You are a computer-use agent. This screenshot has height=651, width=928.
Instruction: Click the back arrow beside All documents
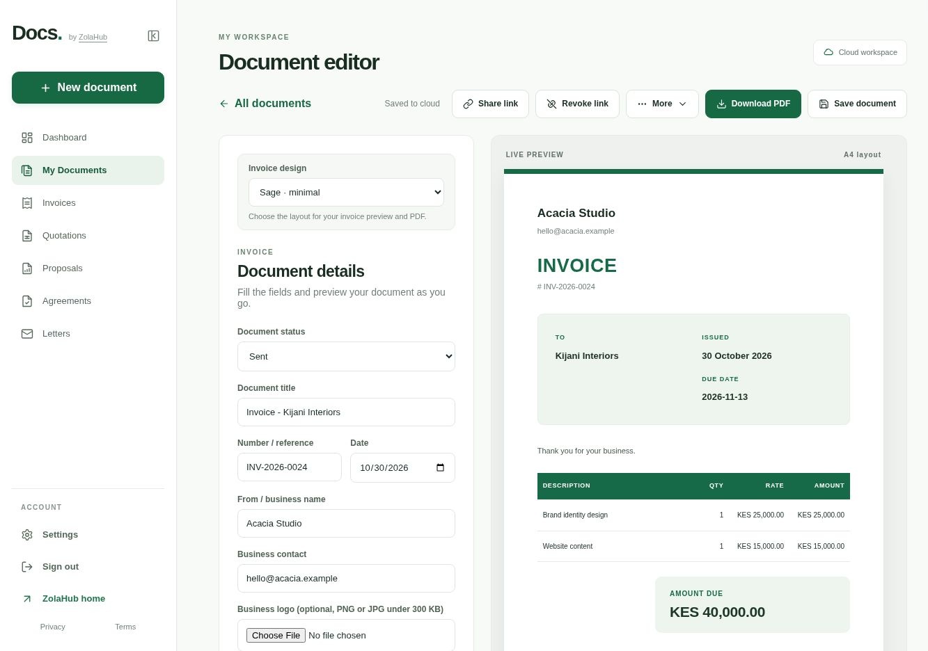(x=223, y=104)
